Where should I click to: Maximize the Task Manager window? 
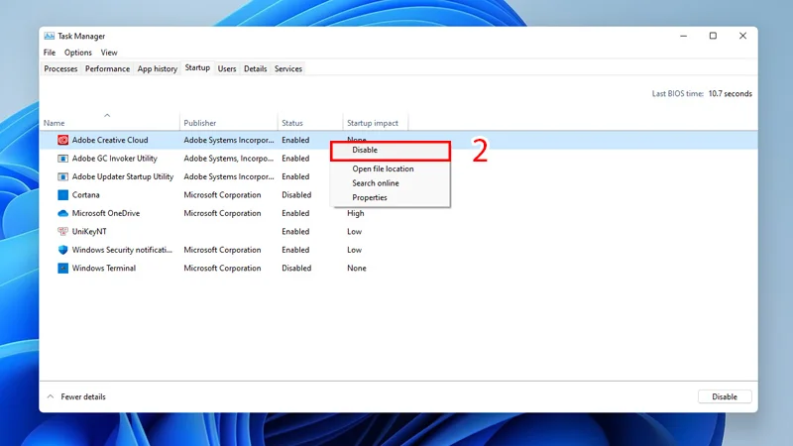[713, 36]
